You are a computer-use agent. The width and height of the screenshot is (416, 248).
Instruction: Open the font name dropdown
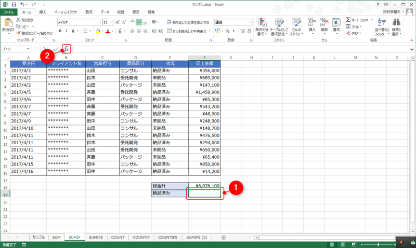click(x=100, y=22)
